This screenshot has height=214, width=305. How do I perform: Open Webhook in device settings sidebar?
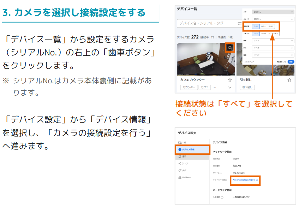click(x=192, y=177)
